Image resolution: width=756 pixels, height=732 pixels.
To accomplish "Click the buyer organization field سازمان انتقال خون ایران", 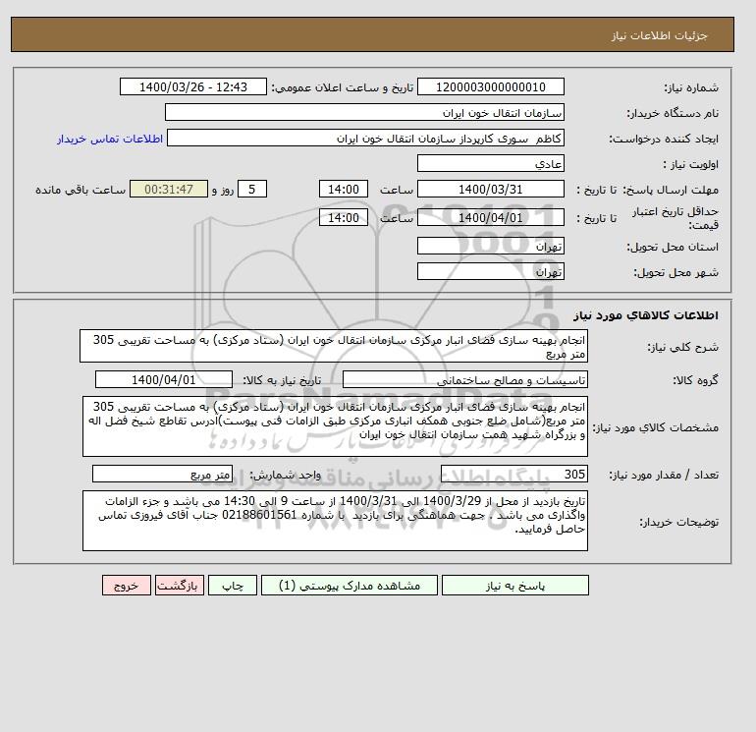I will pyautogui.click(x=364, y=112).
